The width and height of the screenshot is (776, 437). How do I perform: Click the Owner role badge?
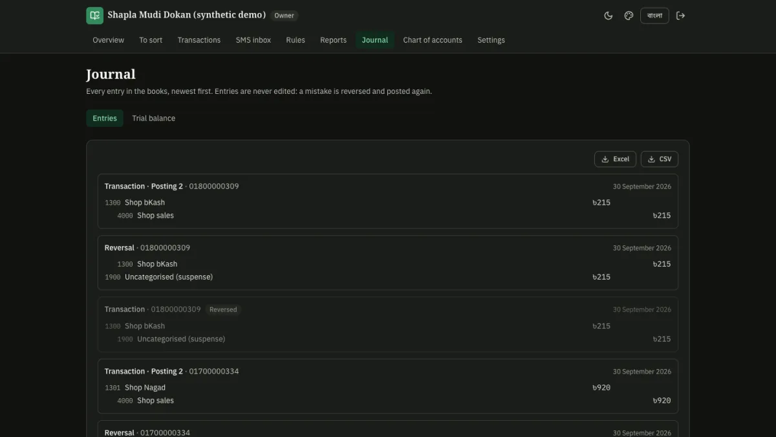pos(284,16)
